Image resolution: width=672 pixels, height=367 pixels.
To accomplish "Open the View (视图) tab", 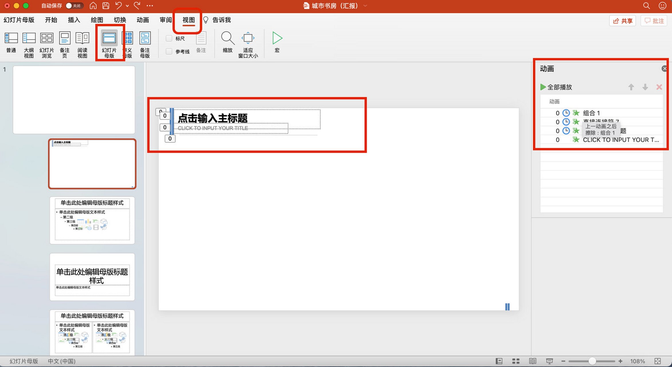I will 188,20.
